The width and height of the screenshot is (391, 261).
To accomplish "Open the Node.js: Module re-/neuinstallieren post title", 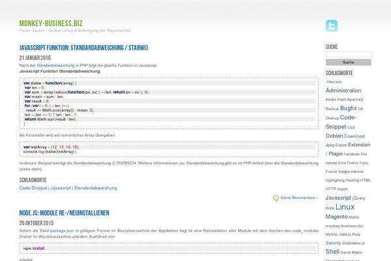I will (x=65, y=213).
